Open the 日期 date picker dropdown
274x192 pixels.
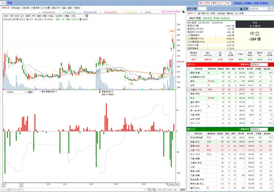point(263,9)
